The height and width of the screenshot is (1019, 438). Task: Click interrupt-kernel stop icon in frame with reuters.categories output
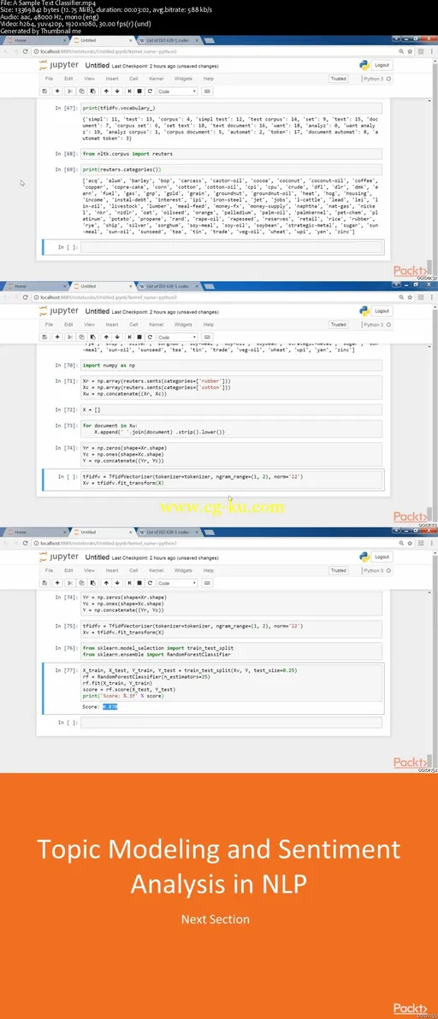[139, 91]
